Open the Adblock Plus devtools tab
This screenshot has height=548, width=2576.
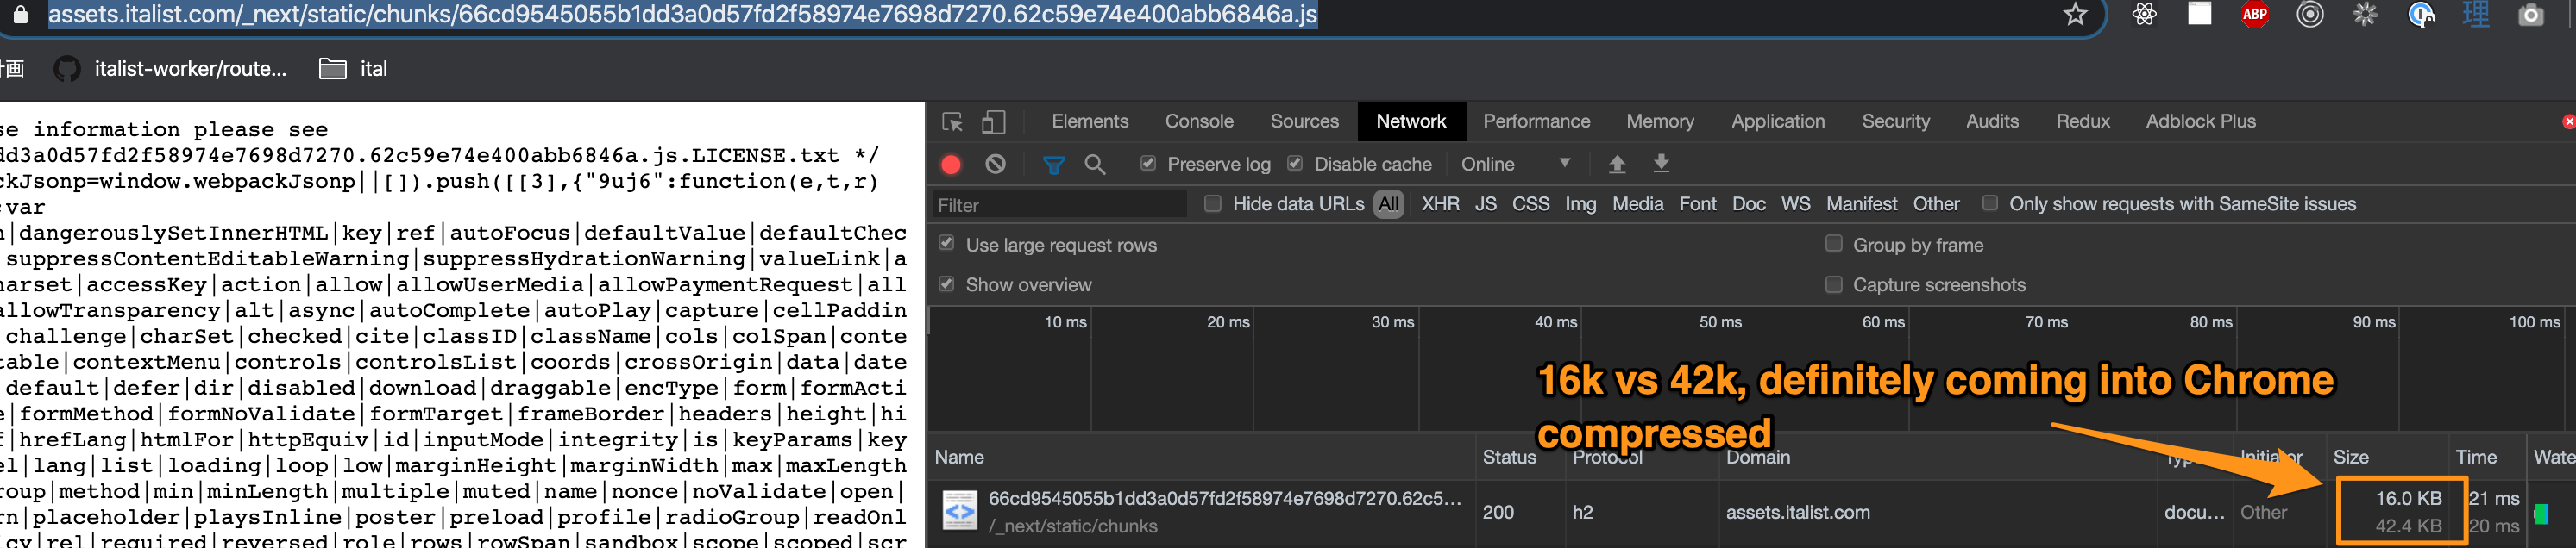[x=2200, y=121]
